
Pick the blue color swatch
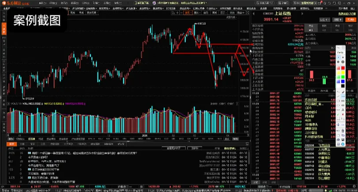click(x=343, y=81)
